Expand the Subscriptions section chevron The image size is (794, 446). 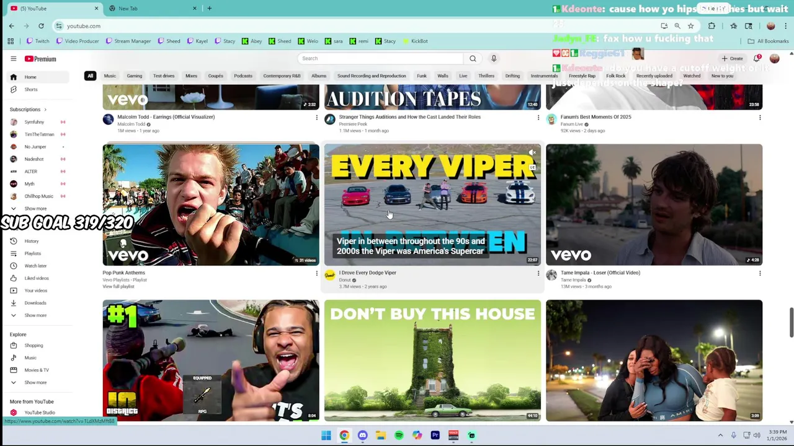[45, 110]
